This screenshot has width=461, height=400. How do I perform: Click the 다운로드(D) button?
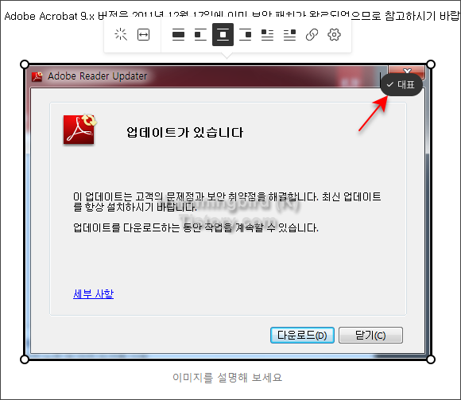click(x=302, y=336)
